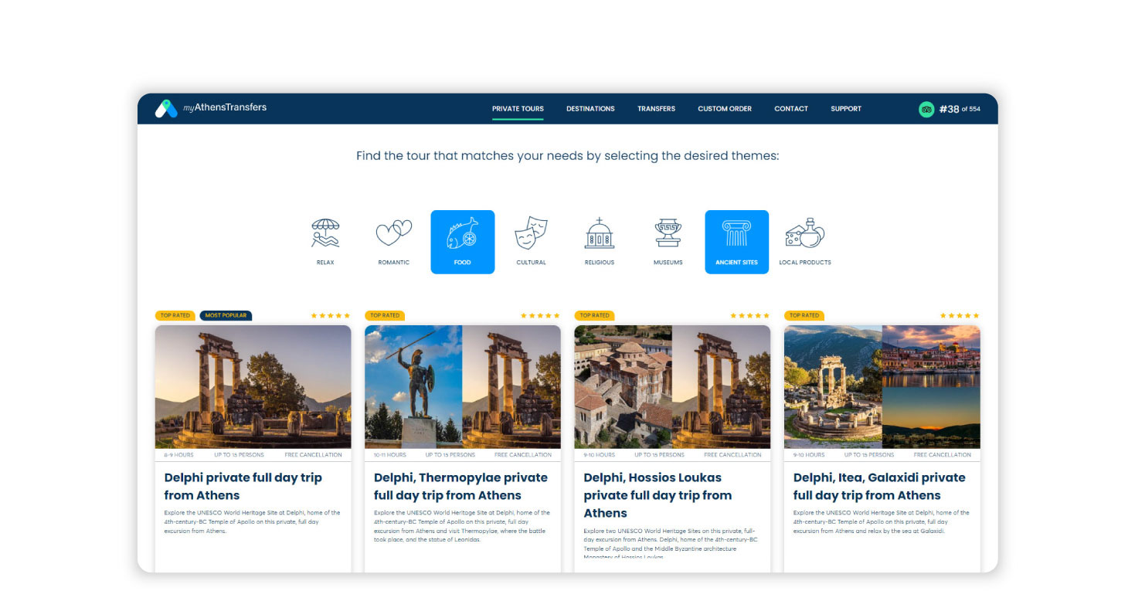
Task: Enable the Relax theme filter
Action: pyautogui.click(x=325, y=239)
